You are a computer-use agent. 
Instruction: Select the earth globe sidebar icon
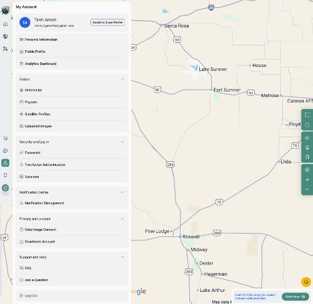click(5, 36)
